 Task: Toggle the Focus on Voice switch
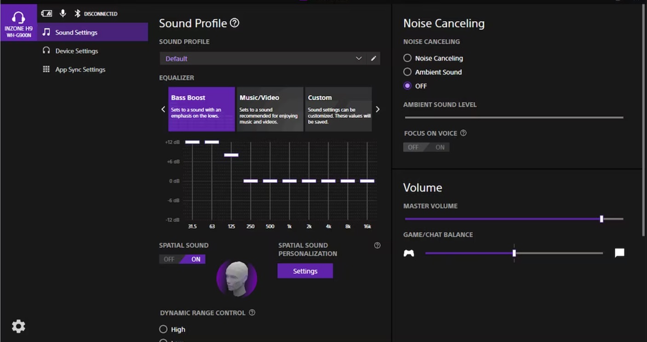(426, 147)
